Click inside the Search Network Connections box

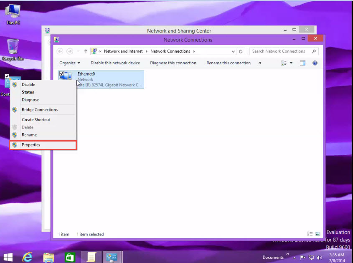278,51
